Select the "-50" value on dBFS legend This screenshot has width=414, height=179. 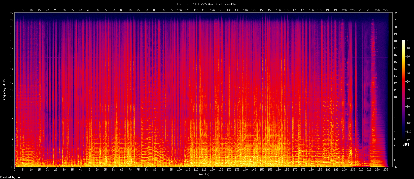tap(407, 81)
